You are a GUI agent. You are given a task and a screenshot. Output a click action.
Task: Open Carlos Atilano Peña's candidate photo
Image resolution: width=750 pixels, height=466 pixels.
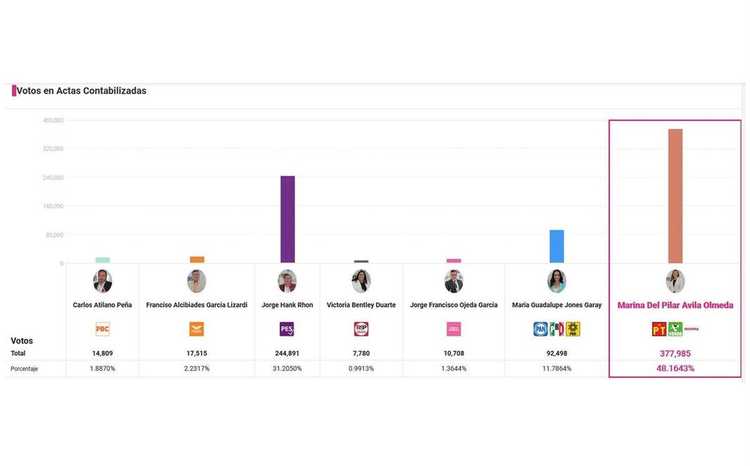[102, 281]
